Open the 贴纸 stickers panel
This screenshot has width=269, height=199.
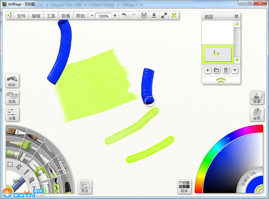(x=12, y=81)
